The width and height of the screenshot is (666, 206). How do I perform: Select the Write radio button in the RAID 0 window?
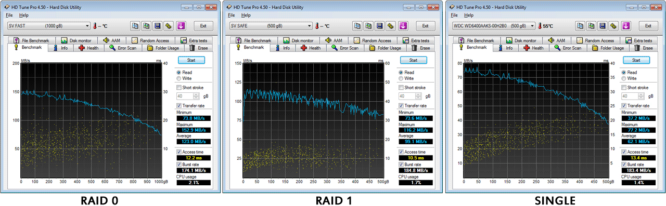click(180, 78)
